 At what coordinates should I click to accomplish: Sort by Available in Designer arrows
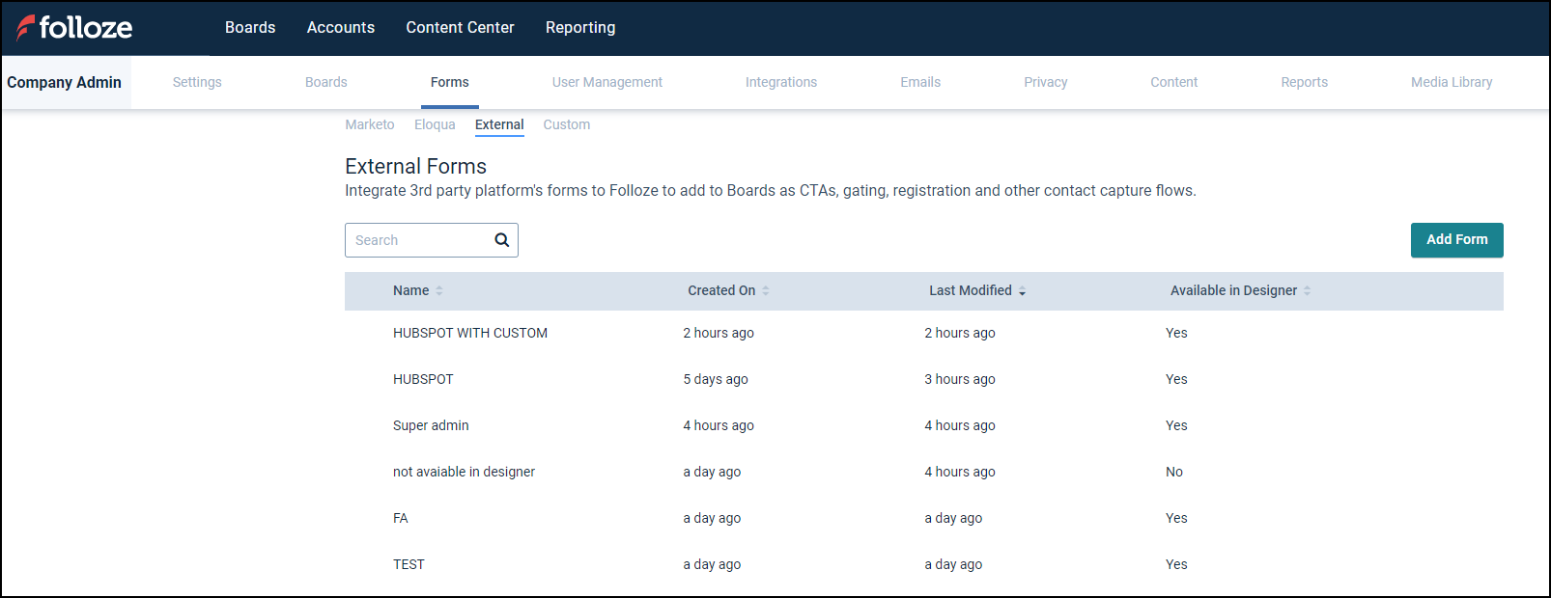1307,290
